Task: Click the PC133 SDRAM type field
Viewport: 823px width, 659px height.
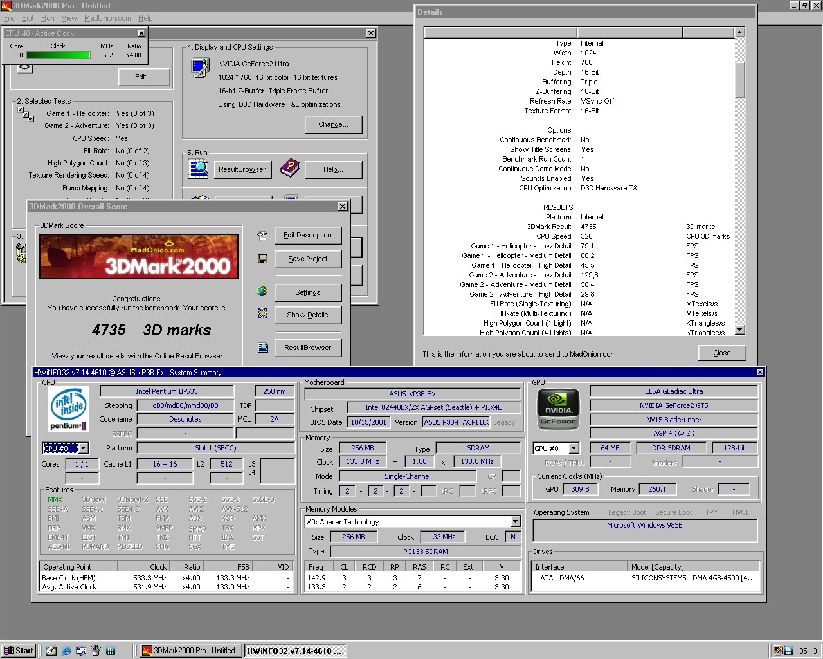Action: coord(425,552)
